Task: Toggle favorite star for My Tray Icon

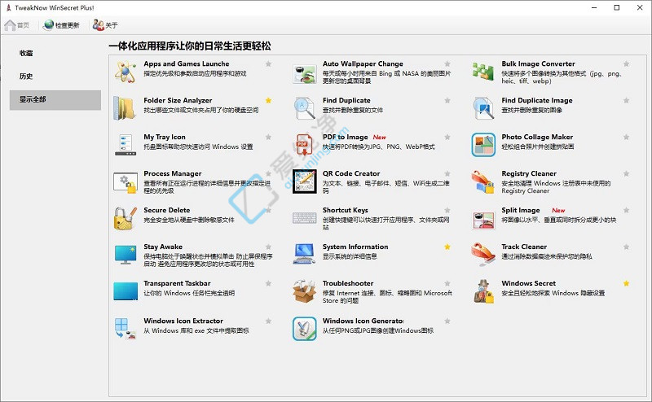Action: coord(269,137)
